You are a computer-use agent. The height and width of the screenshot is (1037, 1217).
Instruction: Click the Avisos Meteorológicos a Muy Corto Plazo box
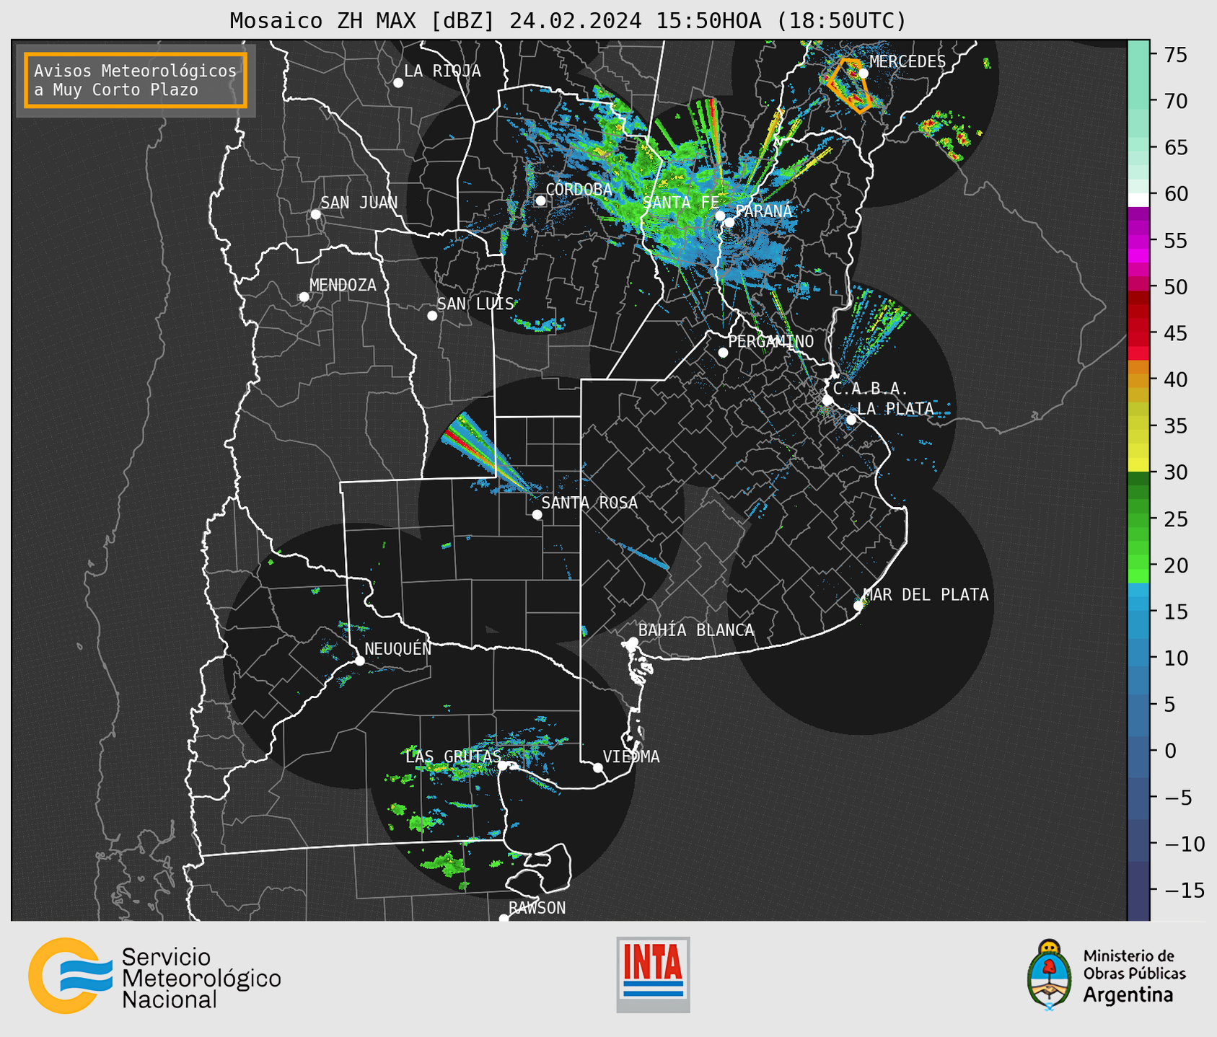coord(136,80)
